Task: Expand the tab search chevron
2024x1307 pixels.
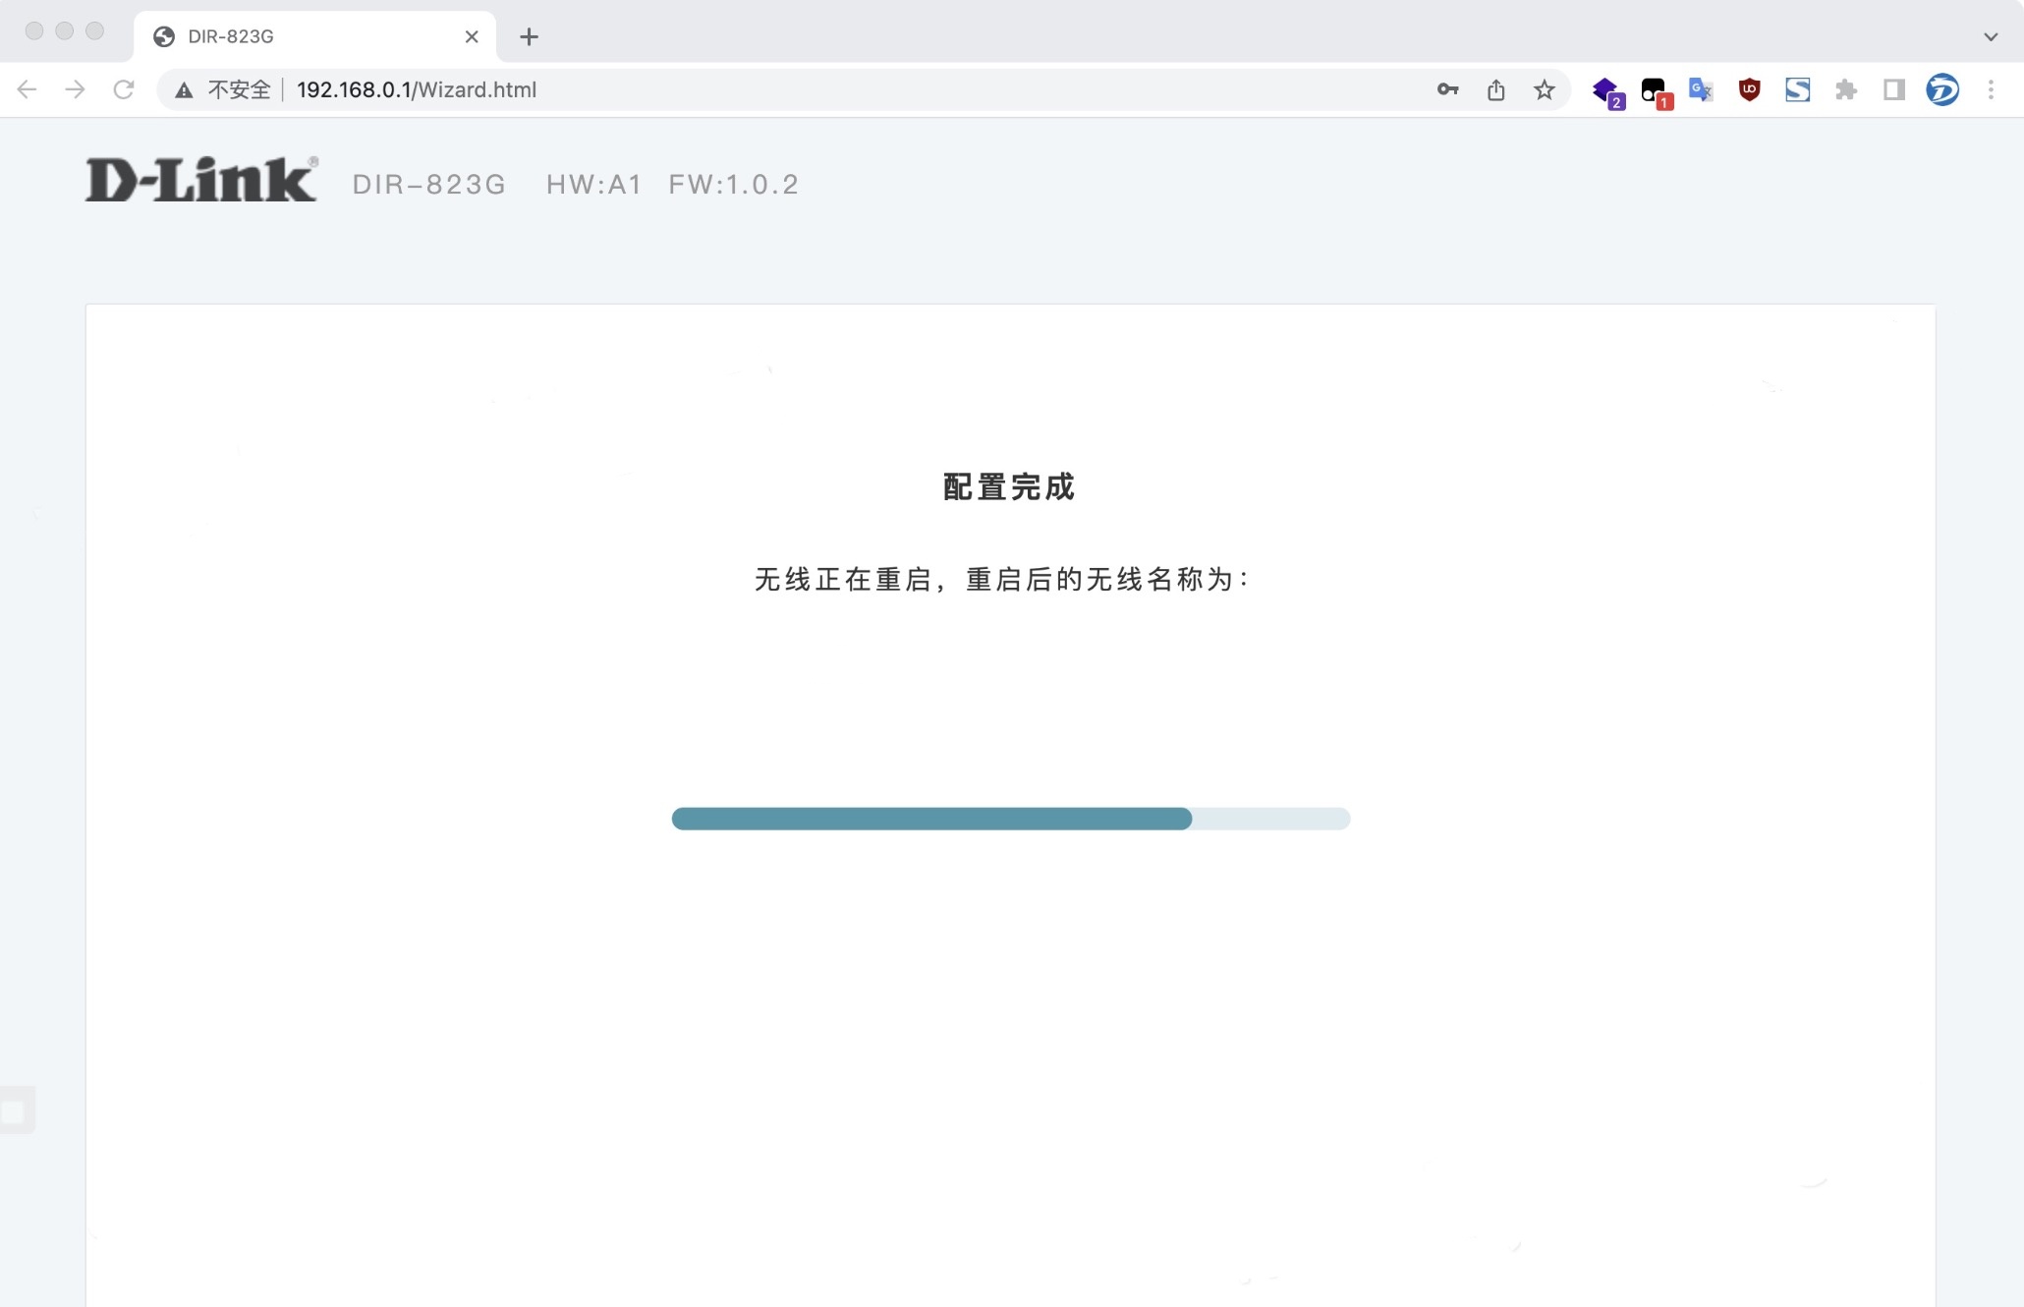Action: point(1991,36)
